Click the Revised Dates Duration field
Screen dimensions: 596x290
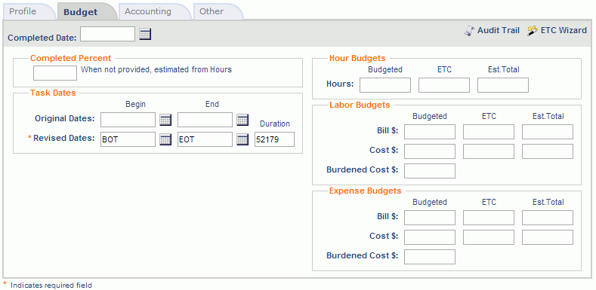(274, 139)
